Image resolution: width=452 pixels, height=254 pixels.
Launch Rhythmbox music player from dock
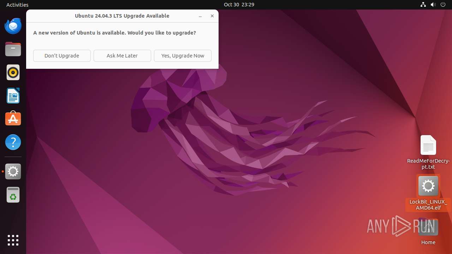pos(13,73)
